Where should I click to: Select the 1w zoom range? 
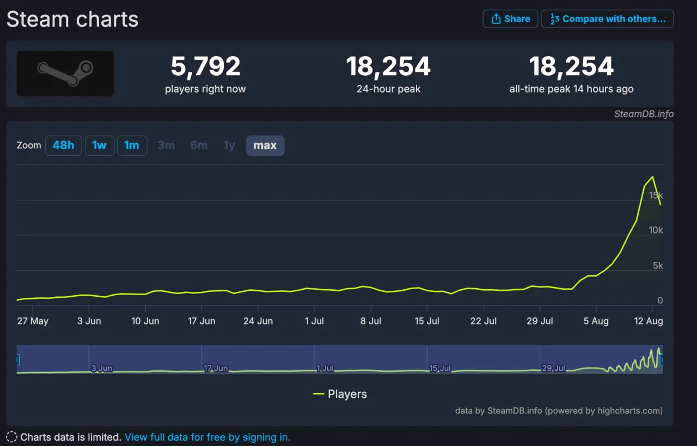coord(99,145)
